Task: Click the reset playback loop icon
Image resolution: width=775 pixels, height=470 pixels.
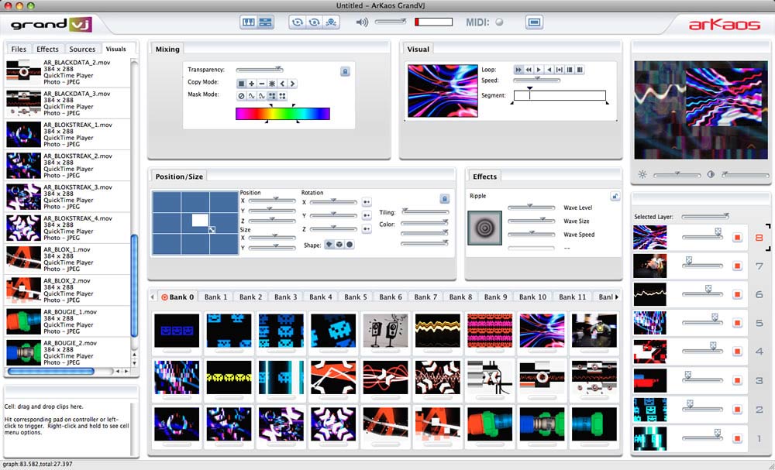Action: 298,22
